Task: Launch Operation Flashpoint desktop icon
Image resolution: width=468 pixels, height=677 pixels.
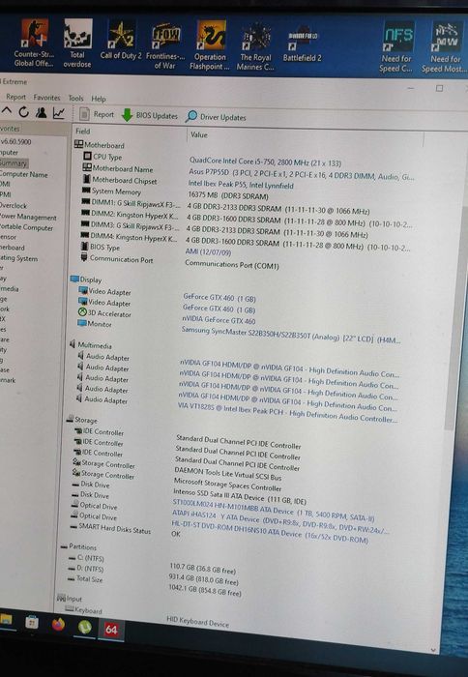Action: pos(210,45)
